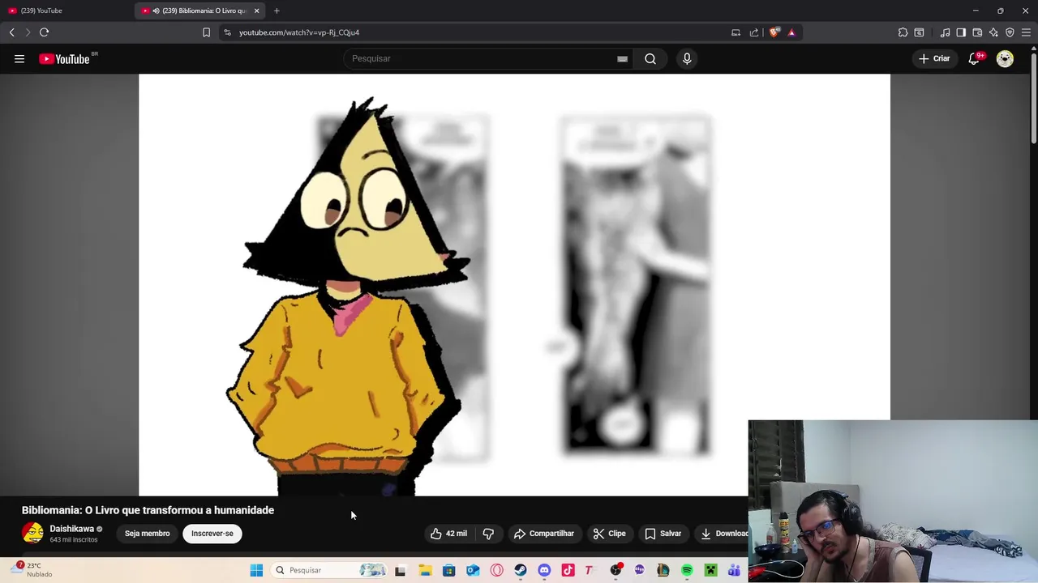Open the Daishikawa channel name link
Screen dimensions: 1038x583
(71, 529)
